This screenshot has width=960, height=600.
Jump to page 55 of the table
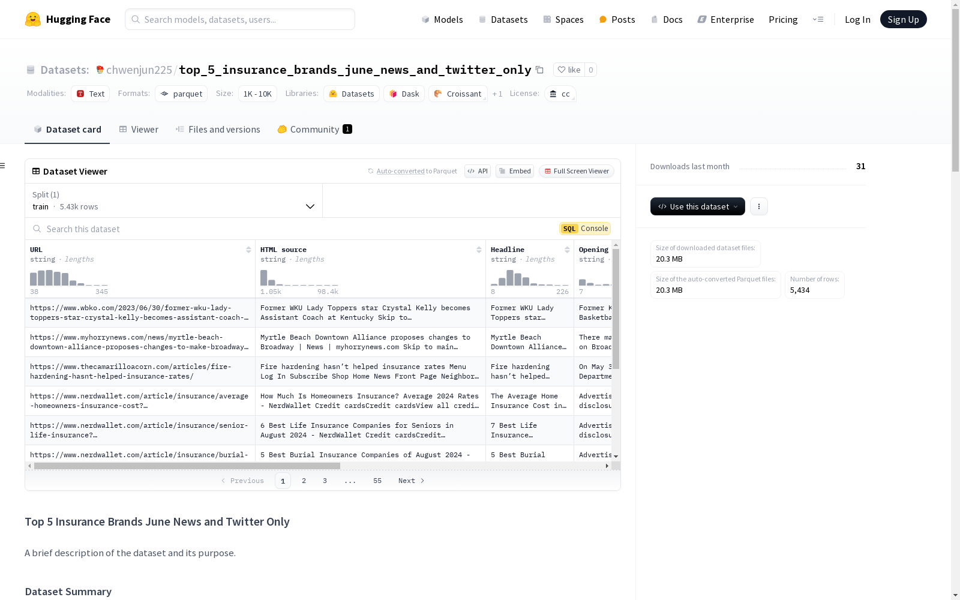click(377, 481)
